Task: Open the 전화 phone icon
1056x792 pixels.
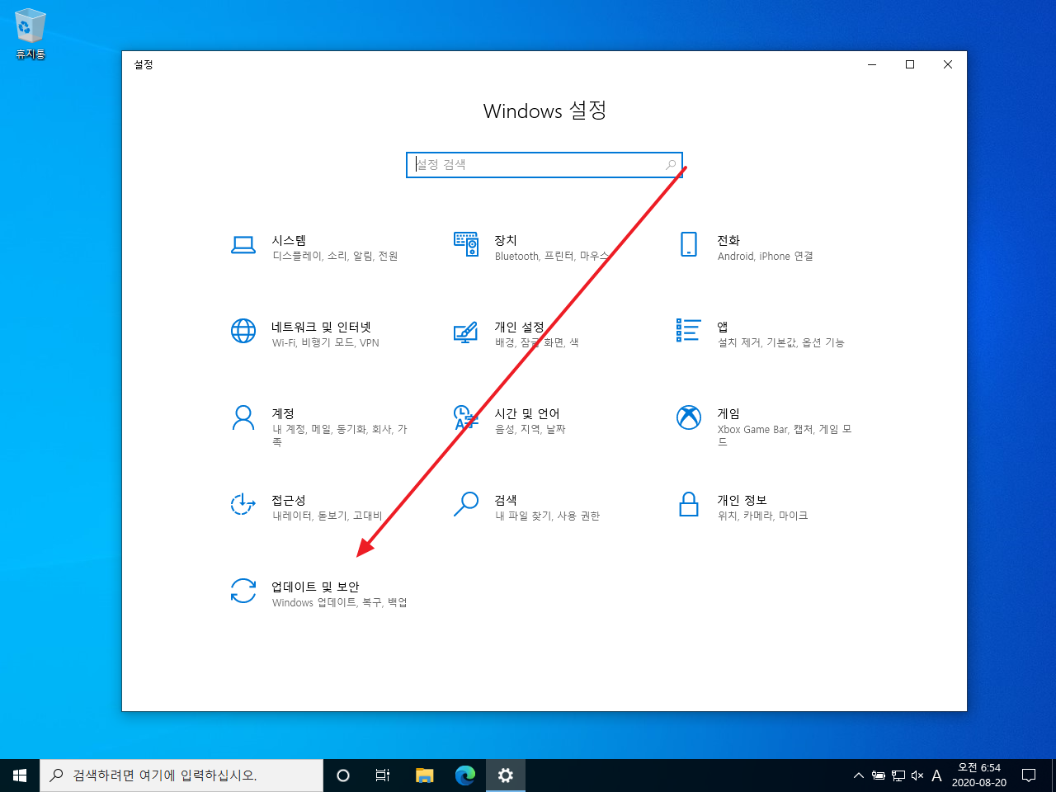Action: (689, 244)
